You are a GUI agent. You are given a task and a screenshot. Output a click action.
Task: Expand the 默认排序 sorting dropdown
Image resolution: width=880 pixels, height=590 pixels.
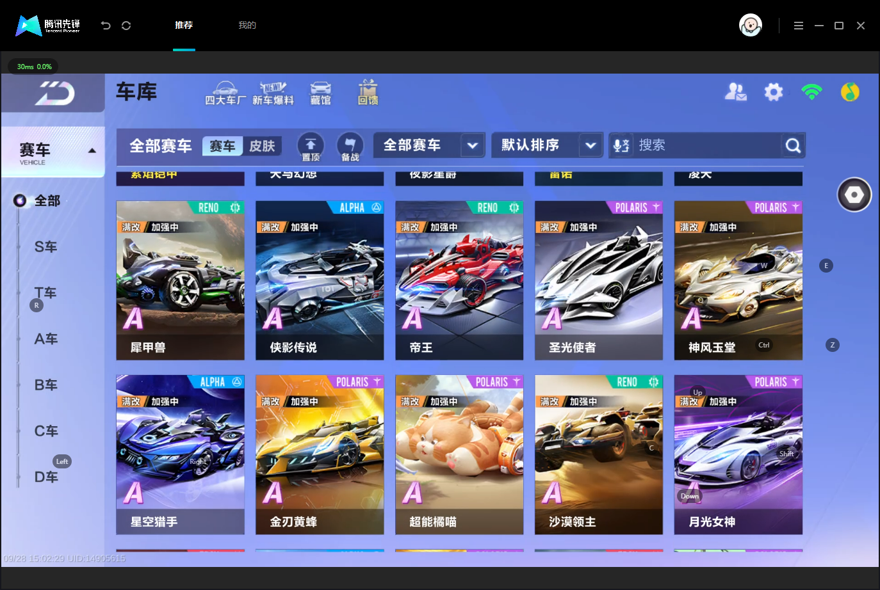(x=548, y=145)
